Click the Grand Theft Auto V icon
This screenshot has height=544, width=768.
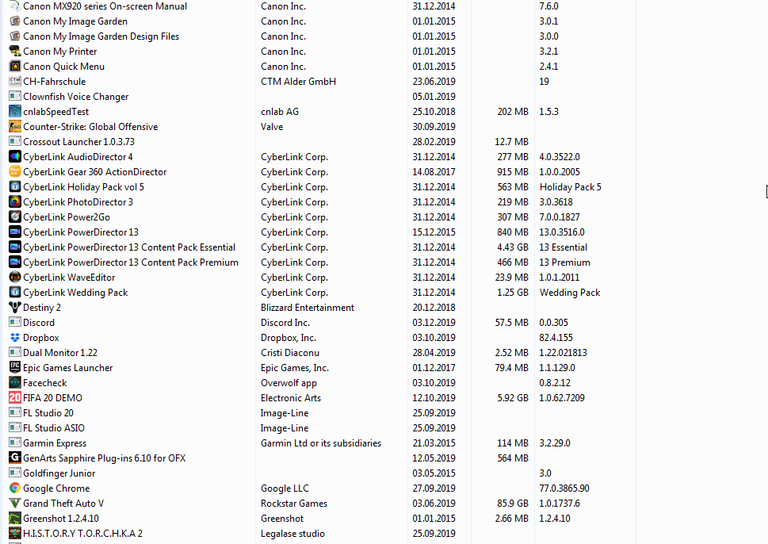(x=15, y=504)
